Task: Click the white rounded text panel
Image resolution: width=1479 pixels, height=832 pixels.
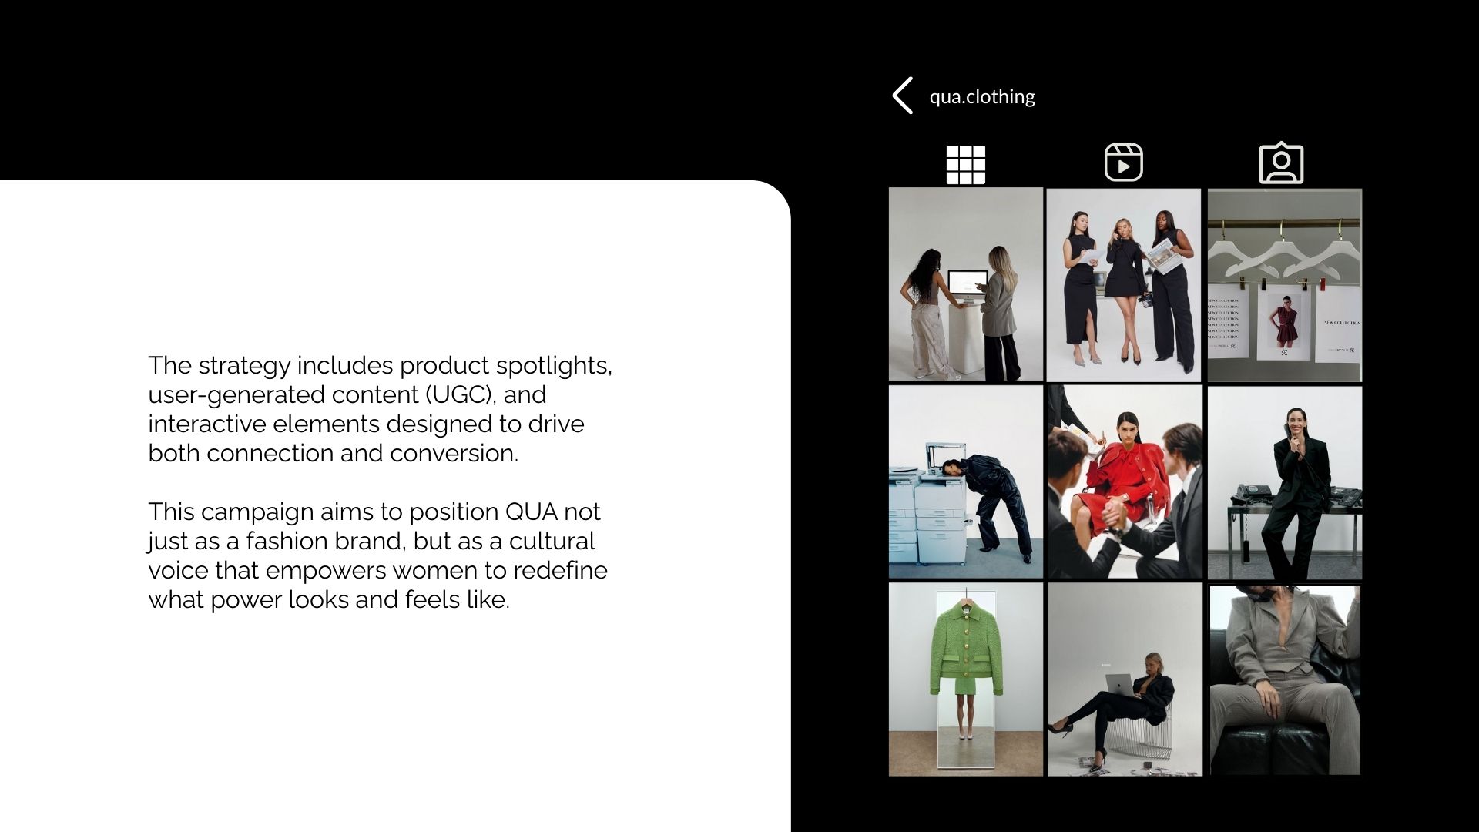Action: tap(395, 506)
